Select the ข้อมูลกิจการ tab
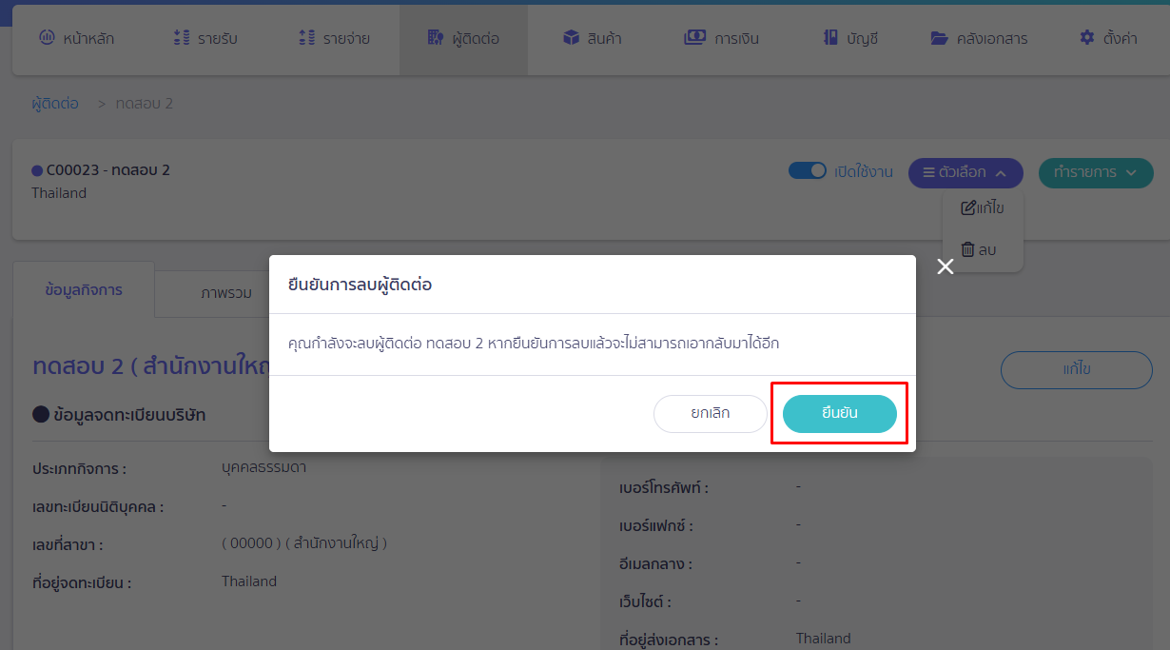Image resolution: width=1170 pixels, height=650 pixels. (x=84, y=290)
